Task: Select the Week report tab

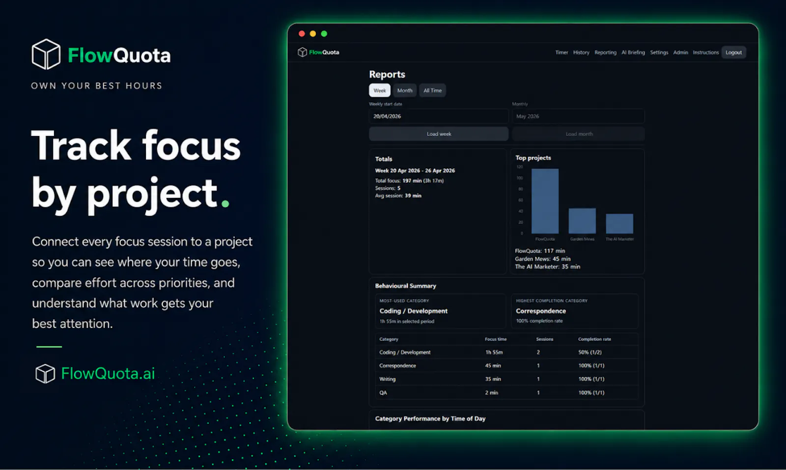Action: [380, 90]
